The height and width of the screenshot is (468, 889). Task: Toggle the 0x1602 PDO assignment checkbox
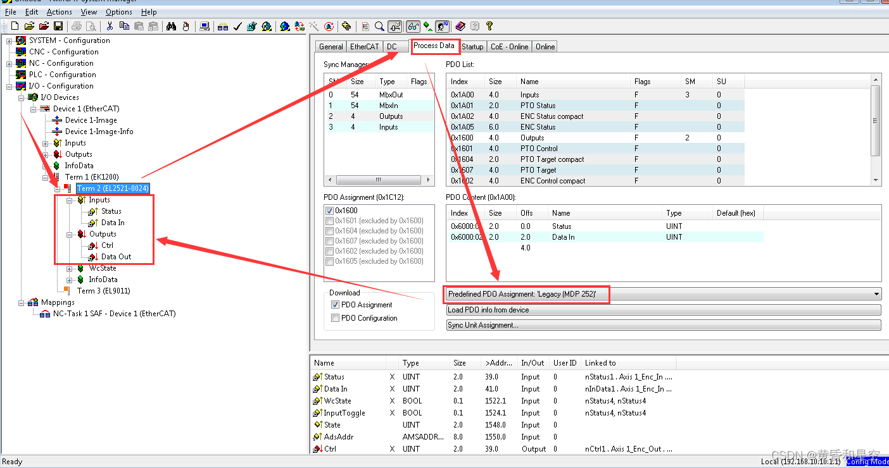pos(329,251)
